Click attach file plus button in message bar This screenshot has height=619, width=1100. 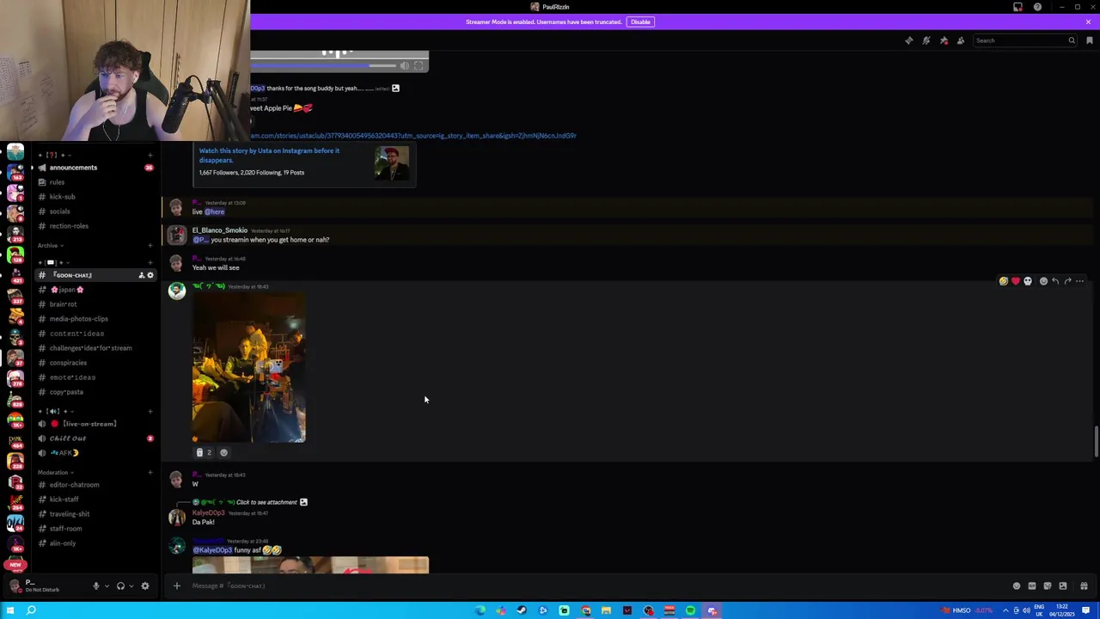tap(176, 585)
